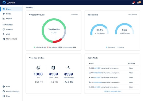Open VM ID link in 4 days alert
Image resolution: width=143 pixels, height=101 pixels.
[x=98, y=73]
